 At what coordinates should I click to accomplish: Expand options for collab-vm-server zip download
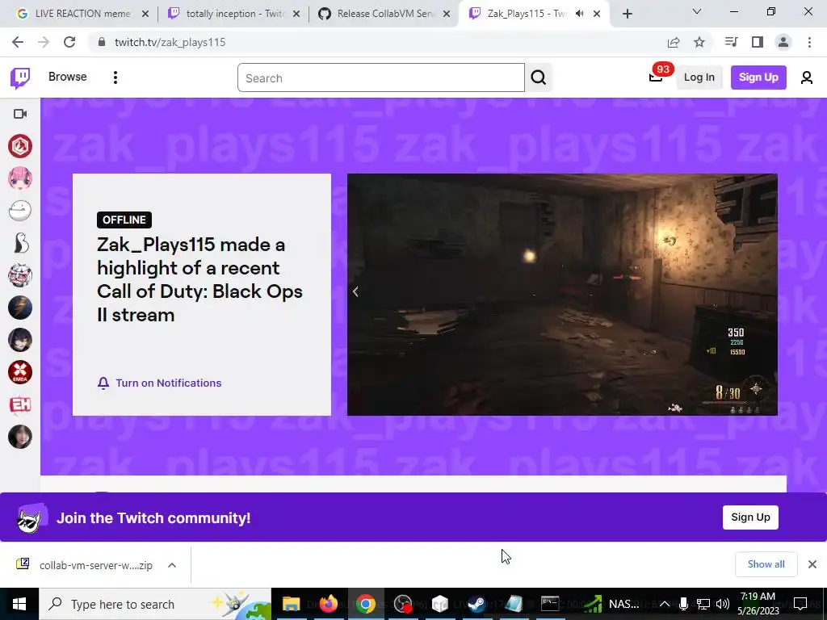[172, 565]
